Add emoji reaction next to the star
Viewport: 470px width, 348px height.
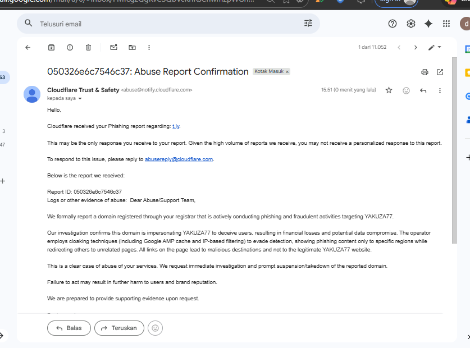click(406, 90)
